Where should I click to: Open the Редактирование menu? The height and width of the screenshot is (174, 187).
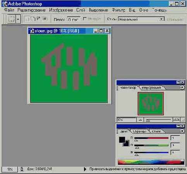pos(31,10)
